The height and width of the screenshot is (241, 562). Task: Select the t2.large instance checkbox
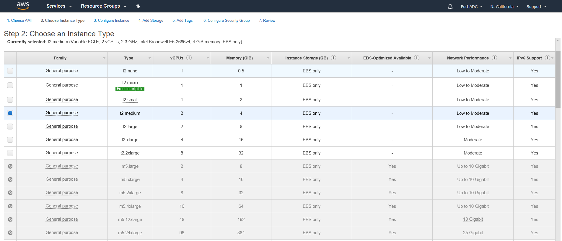pyautogui.click(x=10, y=127)
